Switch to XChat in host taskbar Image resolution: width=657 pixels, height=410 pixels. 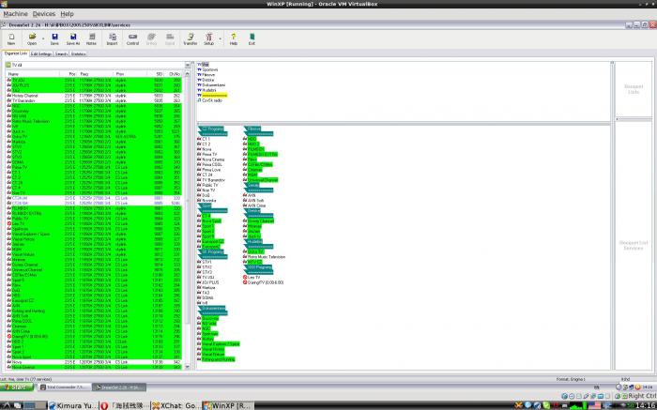coord(176,406)
